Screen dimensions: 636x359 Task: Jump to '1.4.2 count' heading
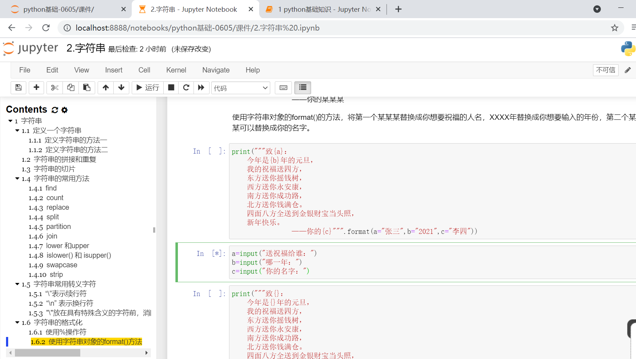tap(46, 198)
